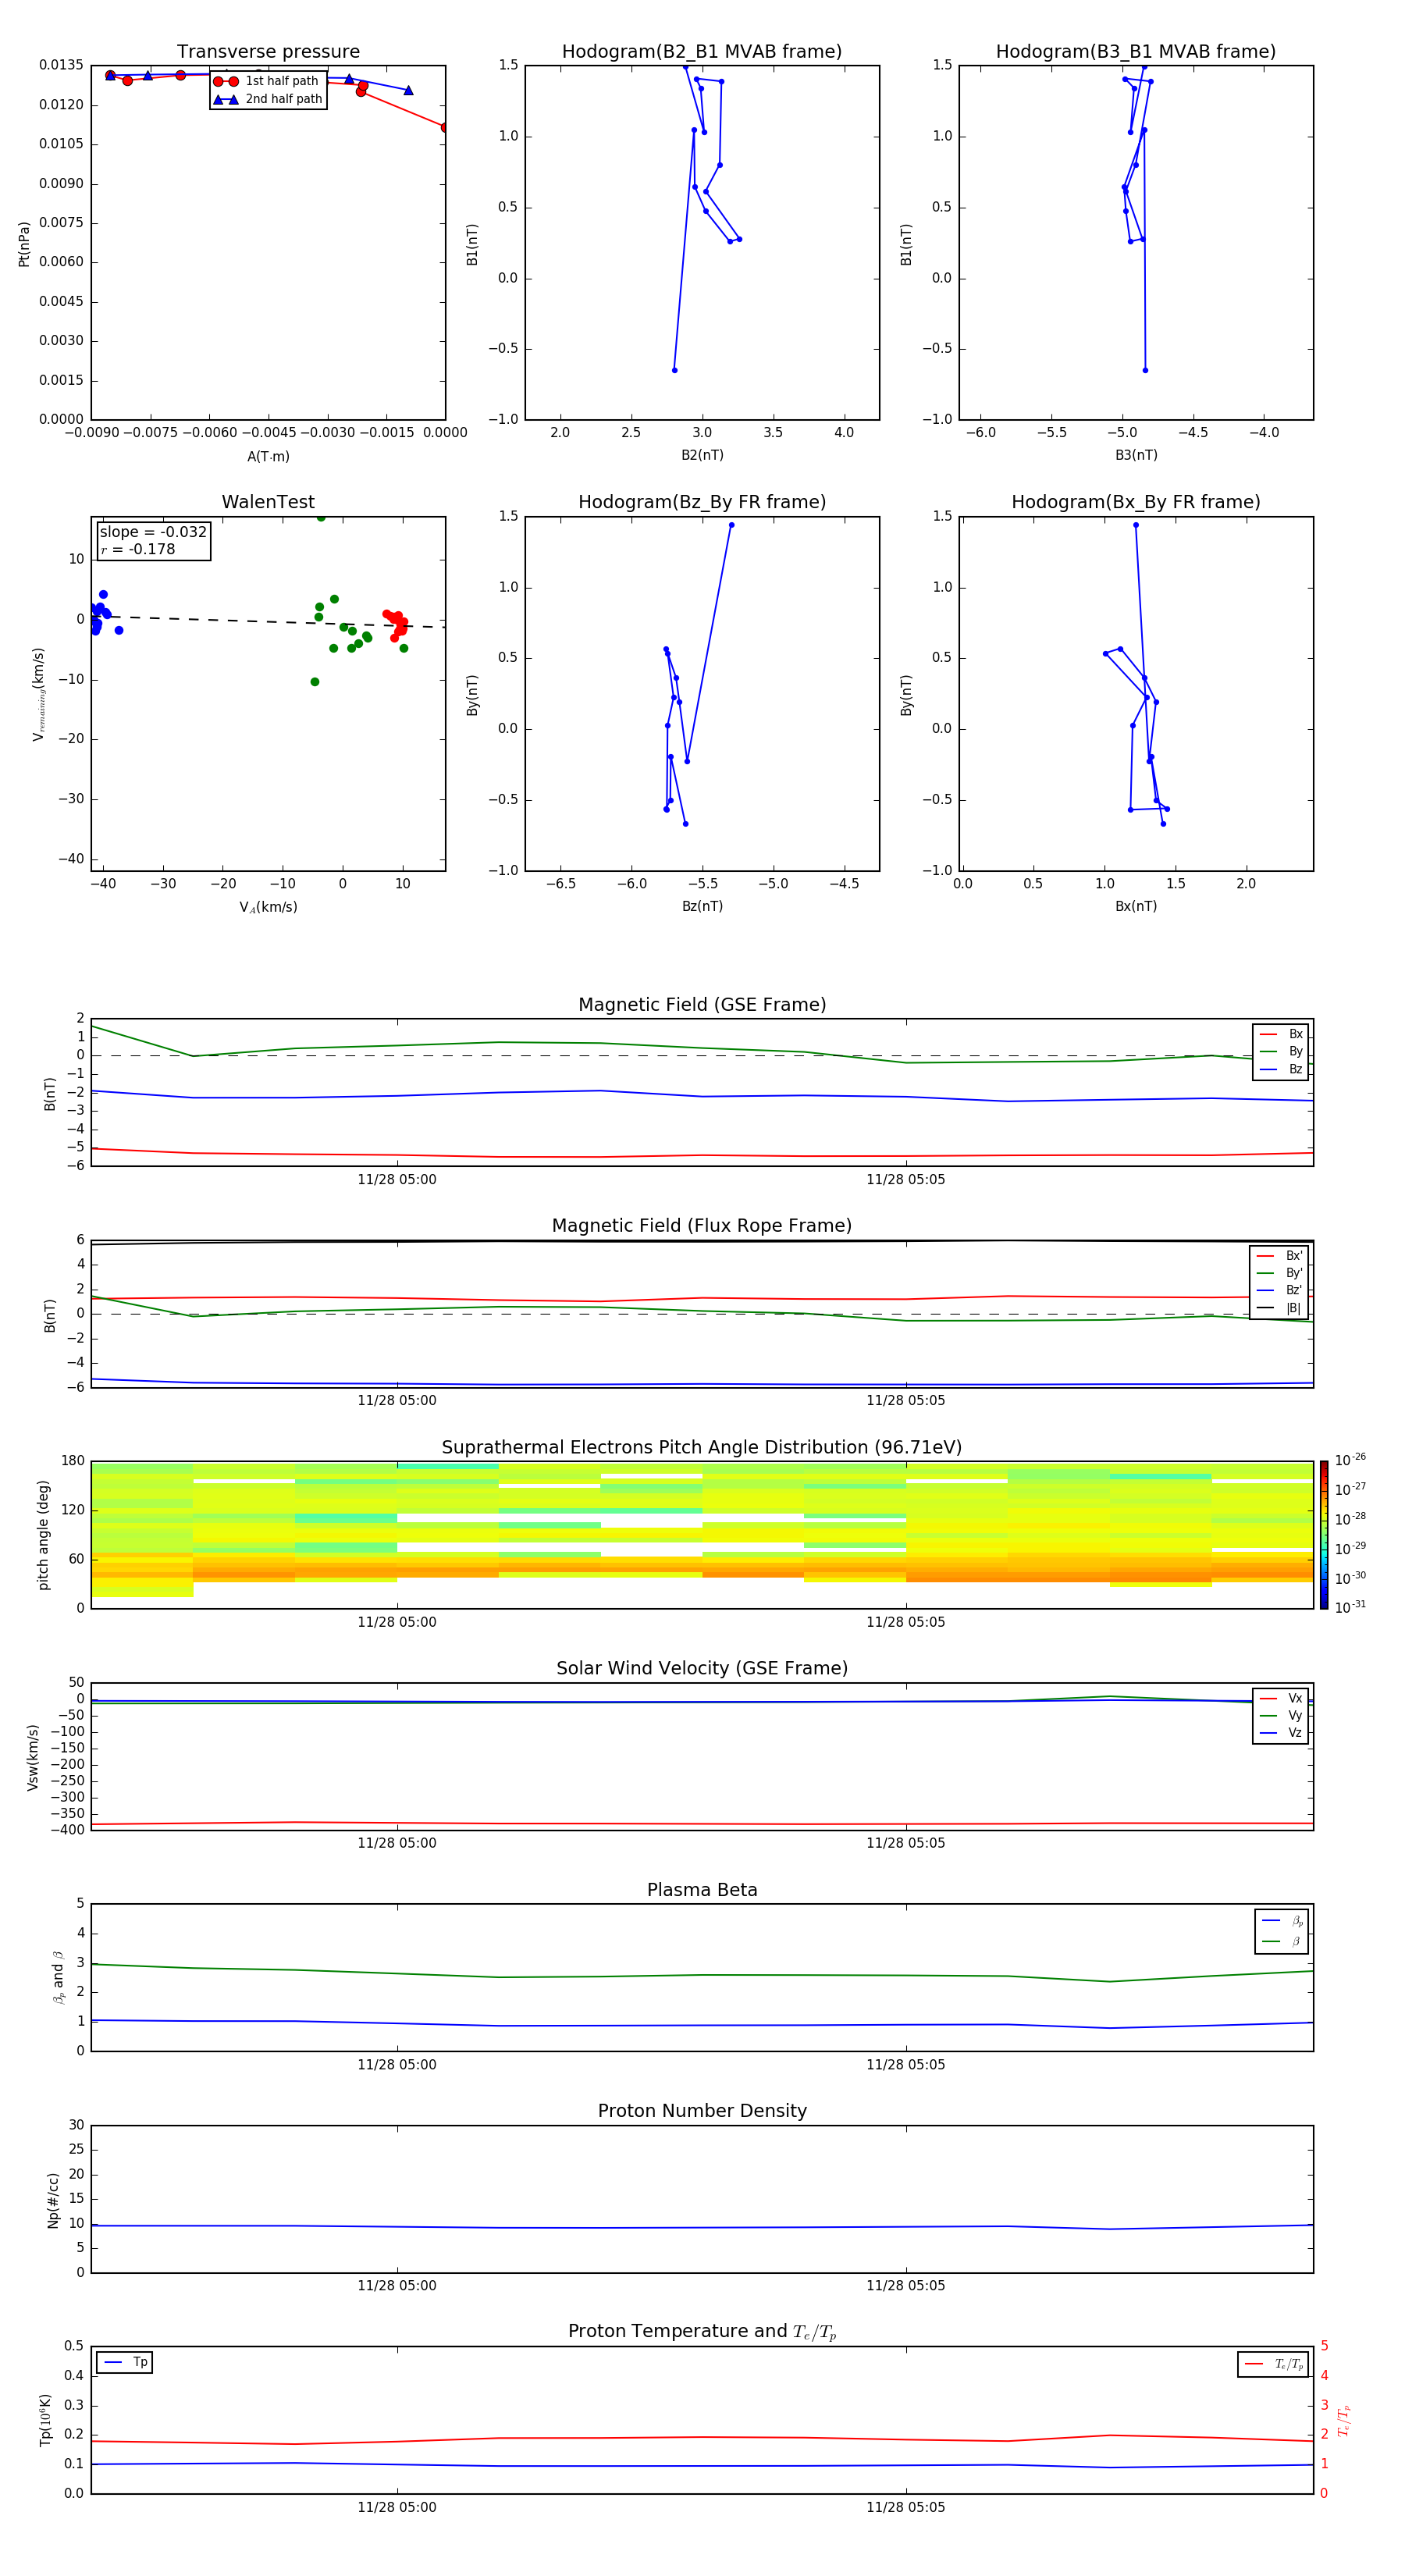The image size is (1405, 2576).
Task: Click the Transverse pressure plot title
Action: point(268,52)
